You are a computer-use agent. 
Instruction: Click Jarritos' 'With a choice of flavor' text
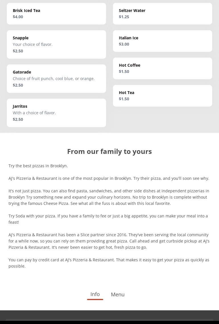[x=34, y=113]
